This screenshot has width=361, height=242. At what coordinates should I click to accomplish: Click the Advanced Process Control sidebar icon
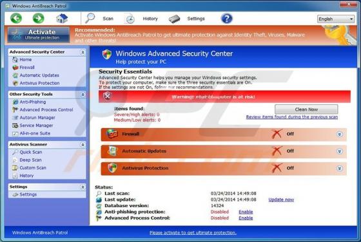tap(15, 110)
